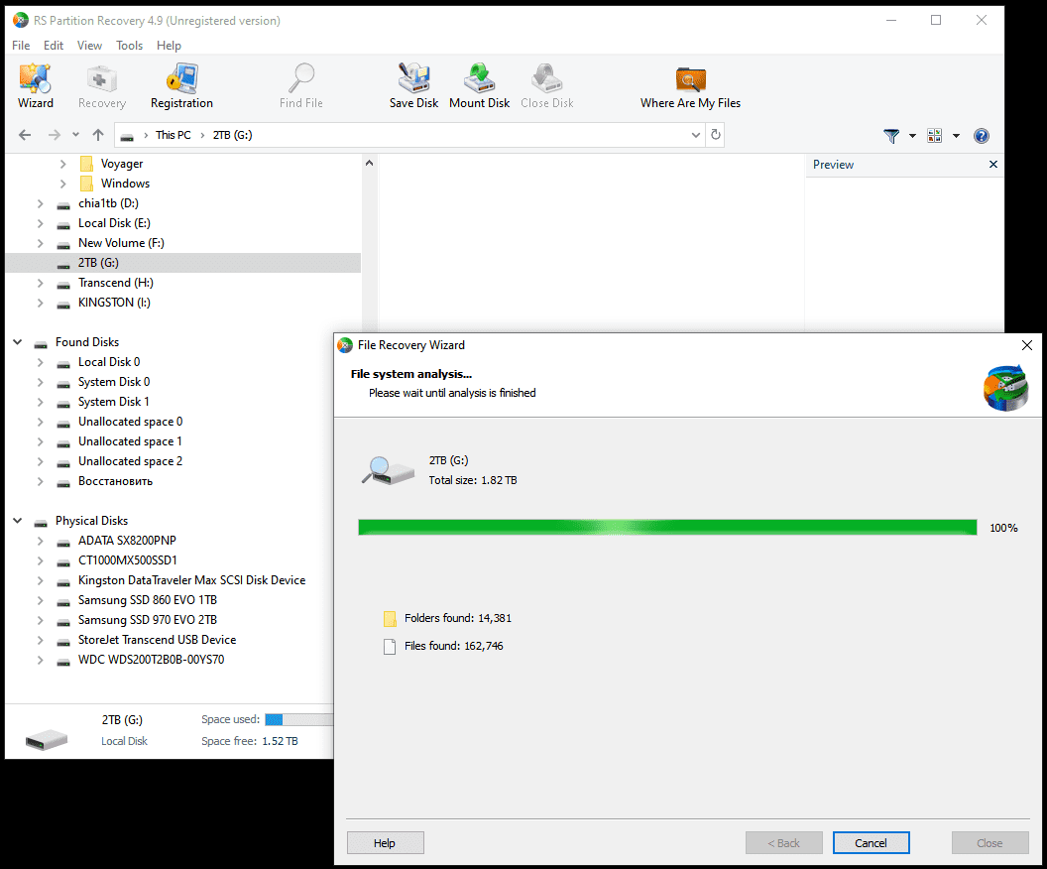1047x869 pixels.
Task: Select Local Disk 0 in Found Disks
Action: pos(109,362)
